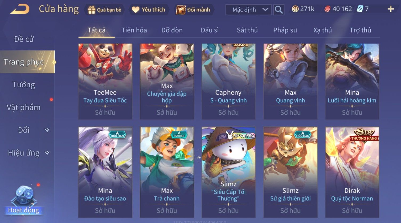Tap the plus icon to add currency

[391, 9]
